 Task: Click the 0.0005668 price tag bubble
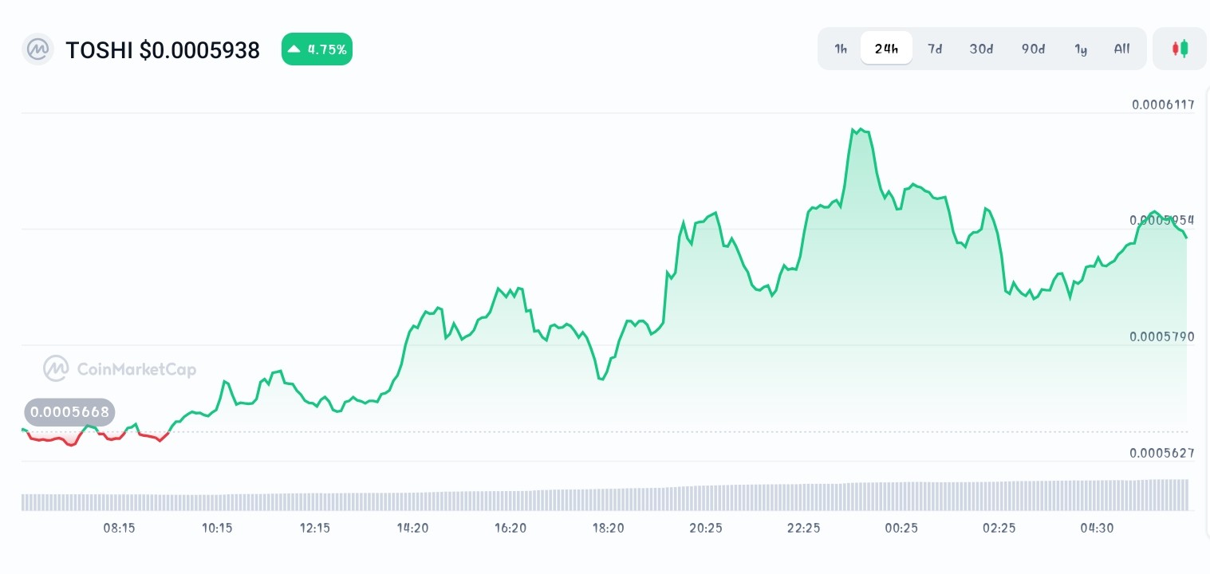(x=69, y=412)
